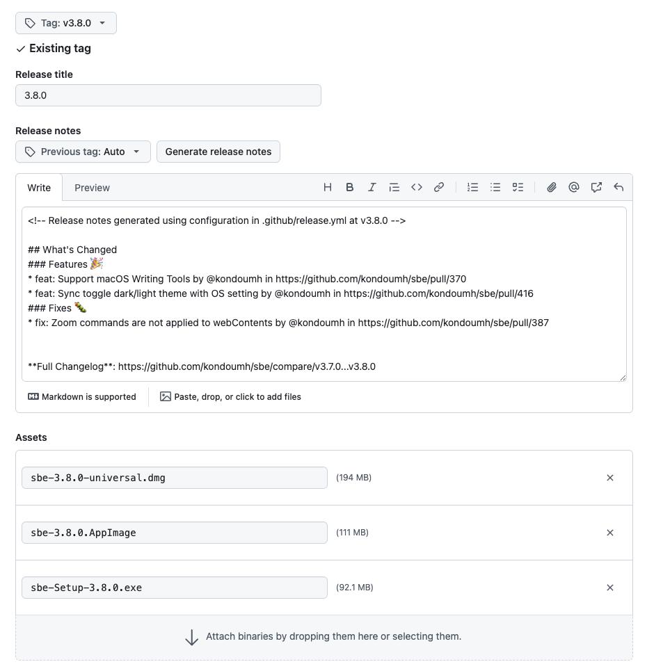This screenshot has height=671, width=647.
Task: Remove the sbe-Setup-3.8.0.exe asset
Action: click(609, 587)
